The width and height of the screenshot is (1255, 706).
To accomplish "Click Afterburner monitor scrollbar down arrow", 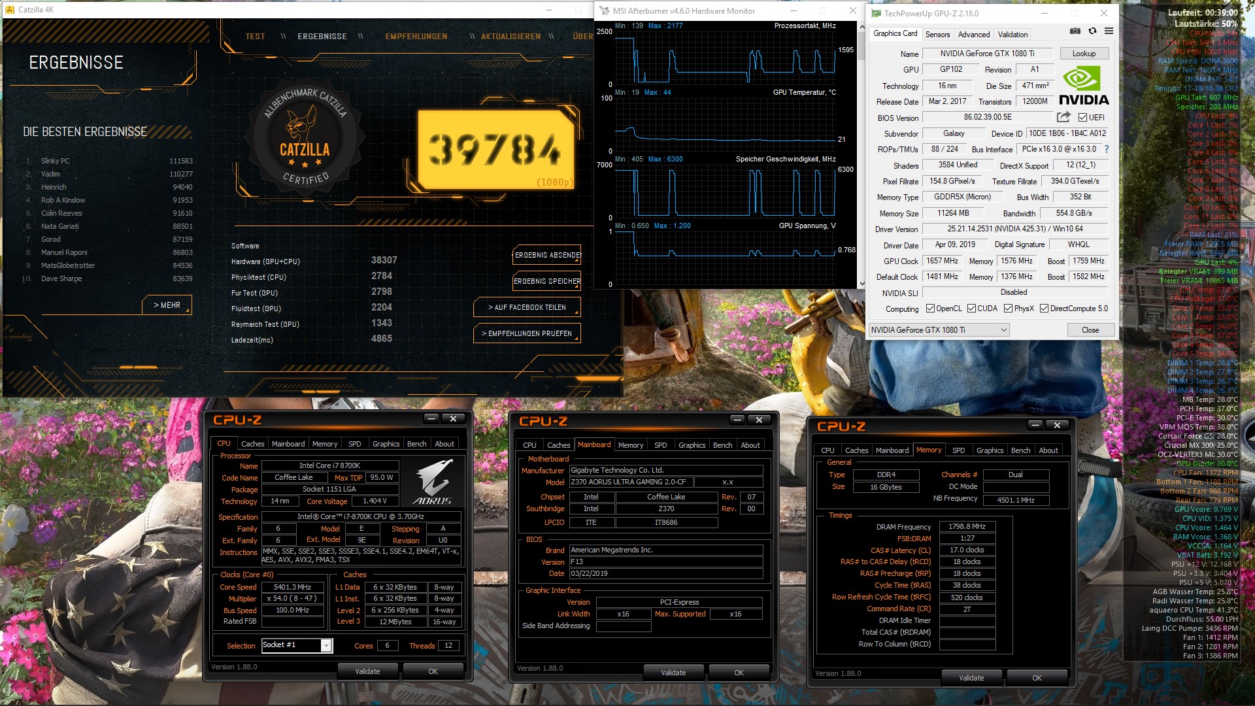I will pos(862,283).
